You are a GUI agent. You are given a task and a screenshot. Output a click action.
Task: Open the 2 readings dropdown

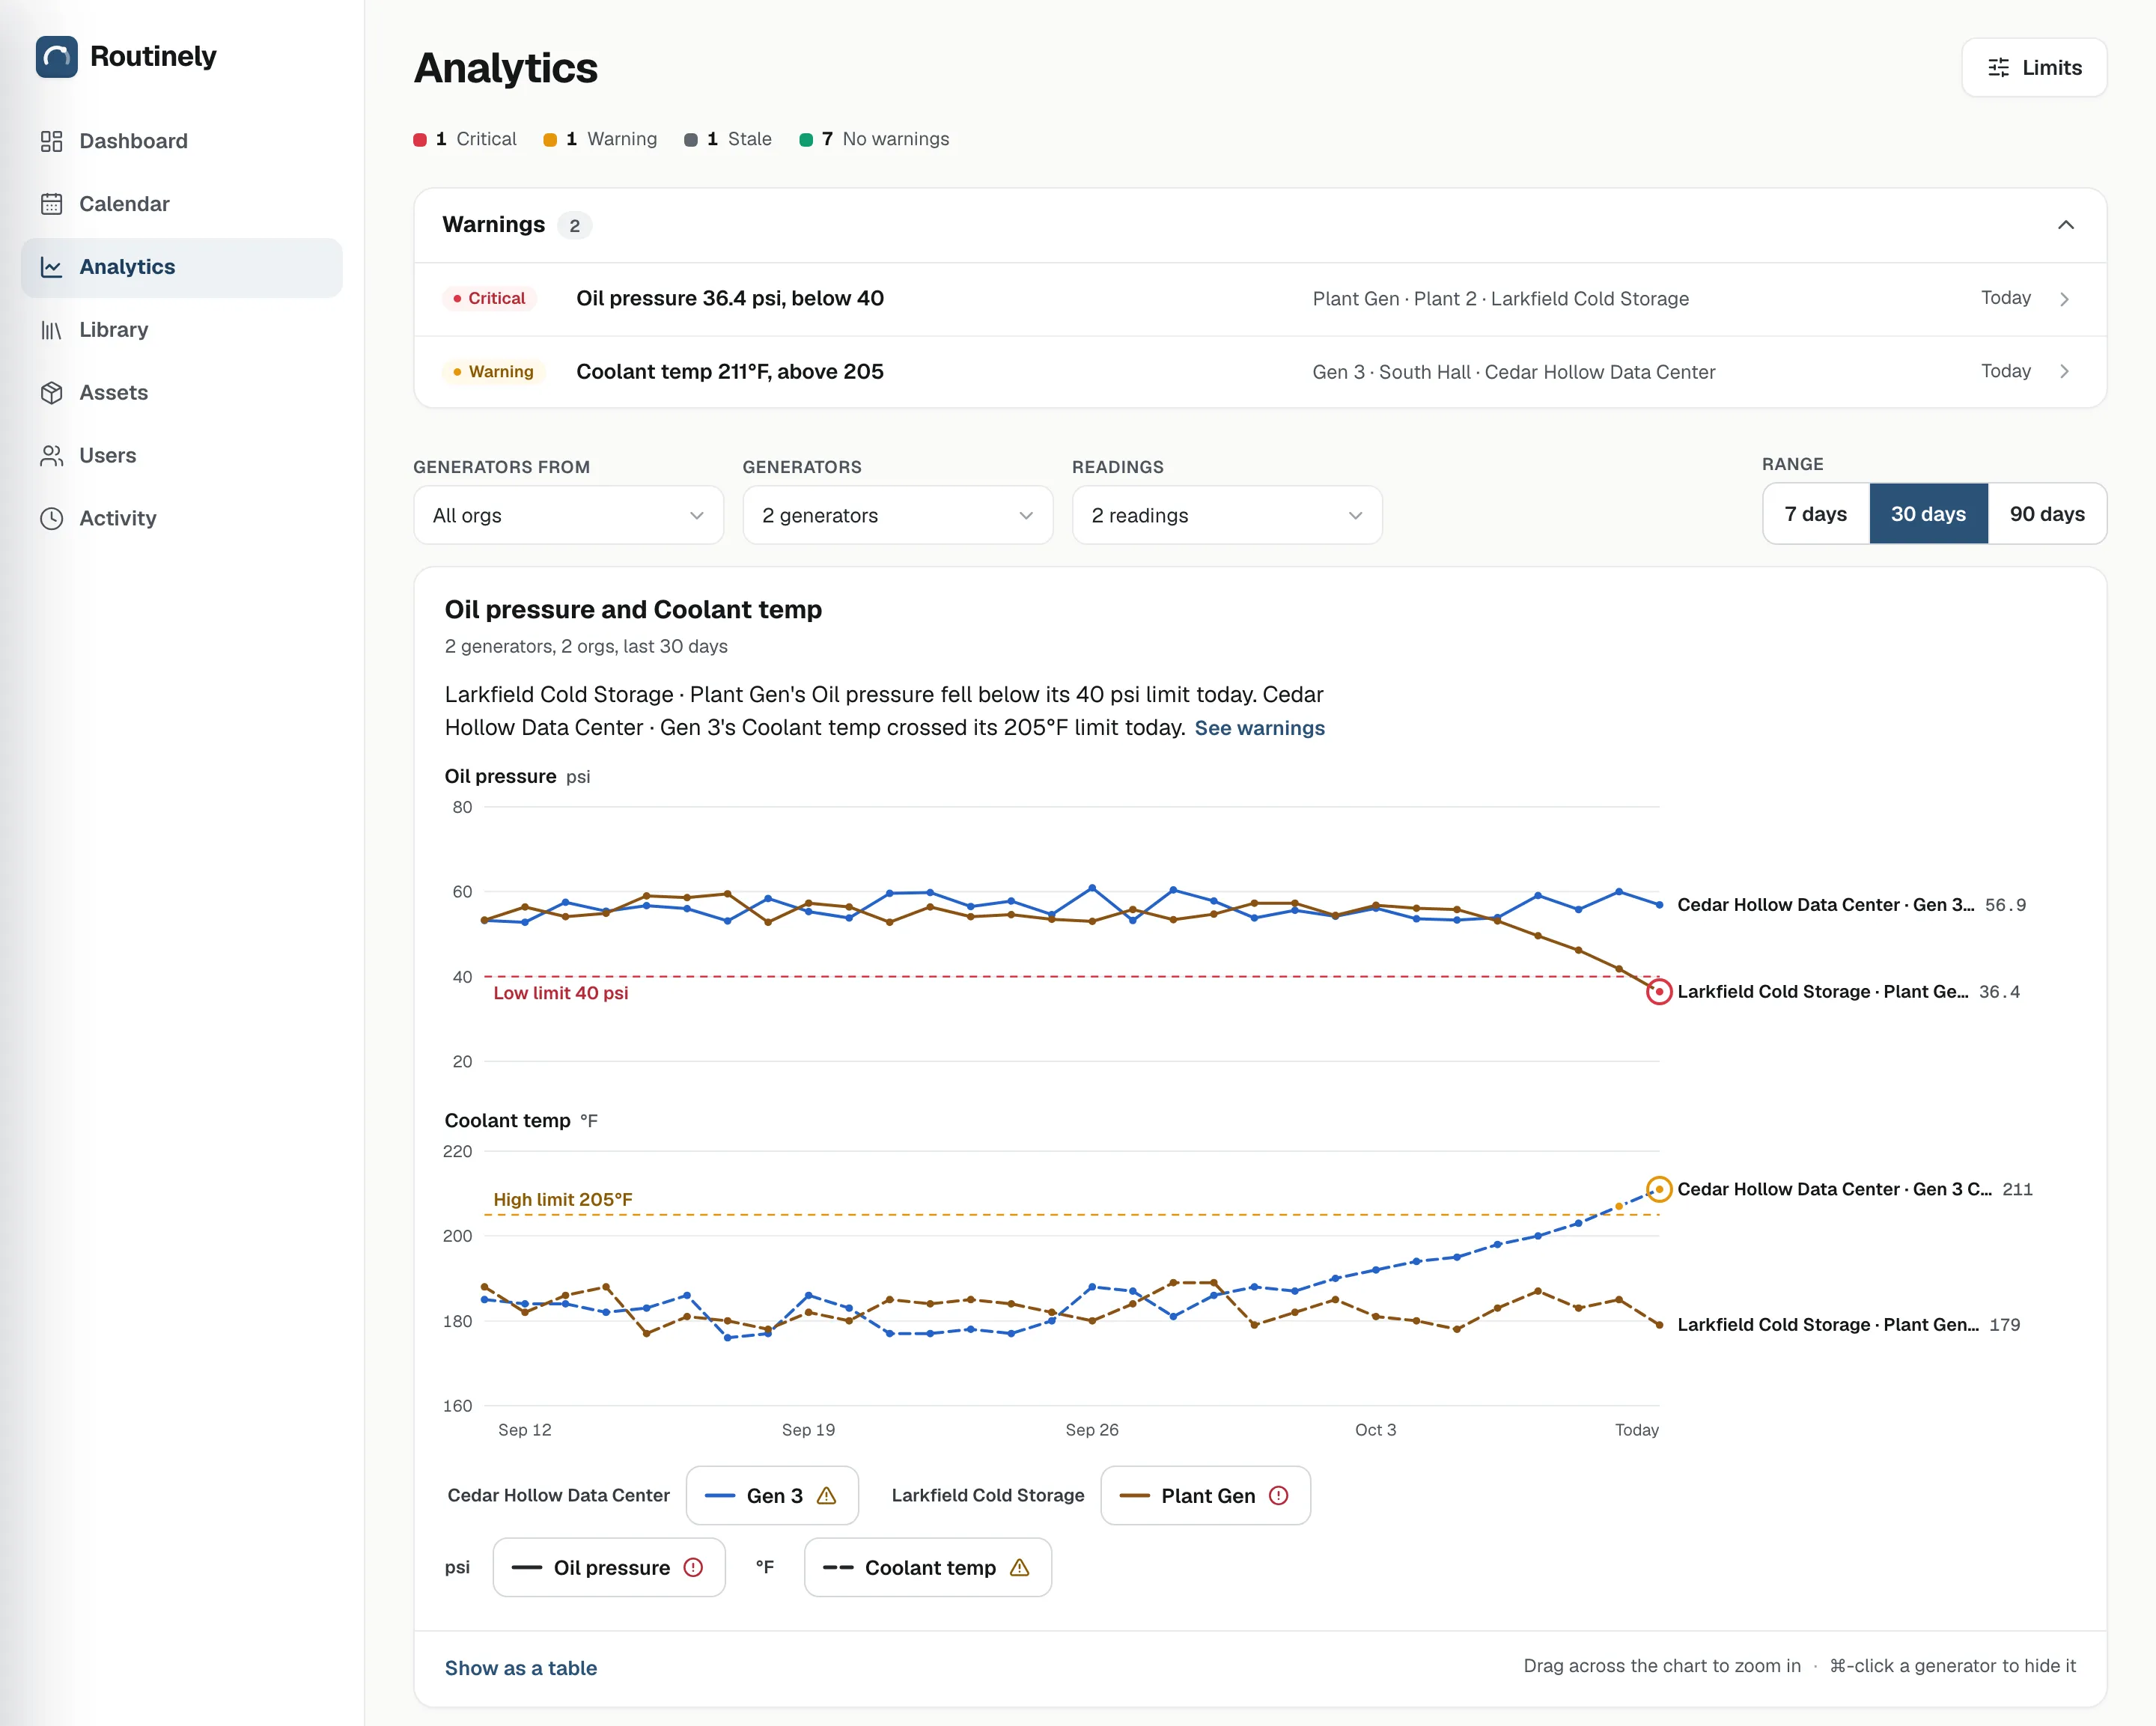pos(1227,516)
